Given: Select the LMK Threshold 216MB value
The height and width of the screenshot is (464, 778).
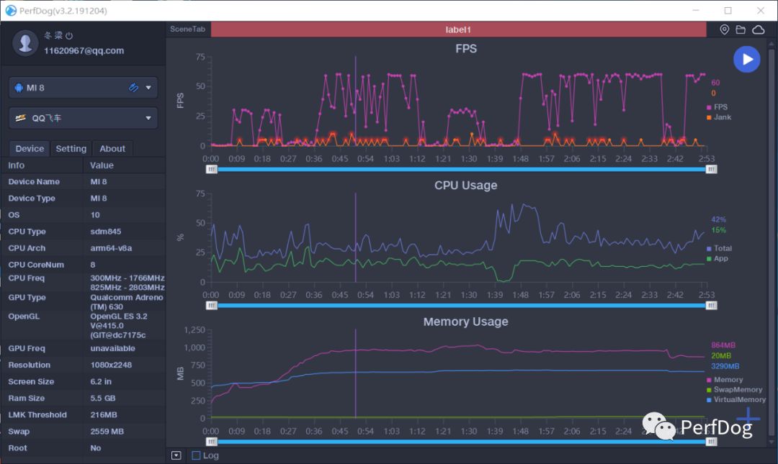Looking at the screenshot, I should pos(104,415).
